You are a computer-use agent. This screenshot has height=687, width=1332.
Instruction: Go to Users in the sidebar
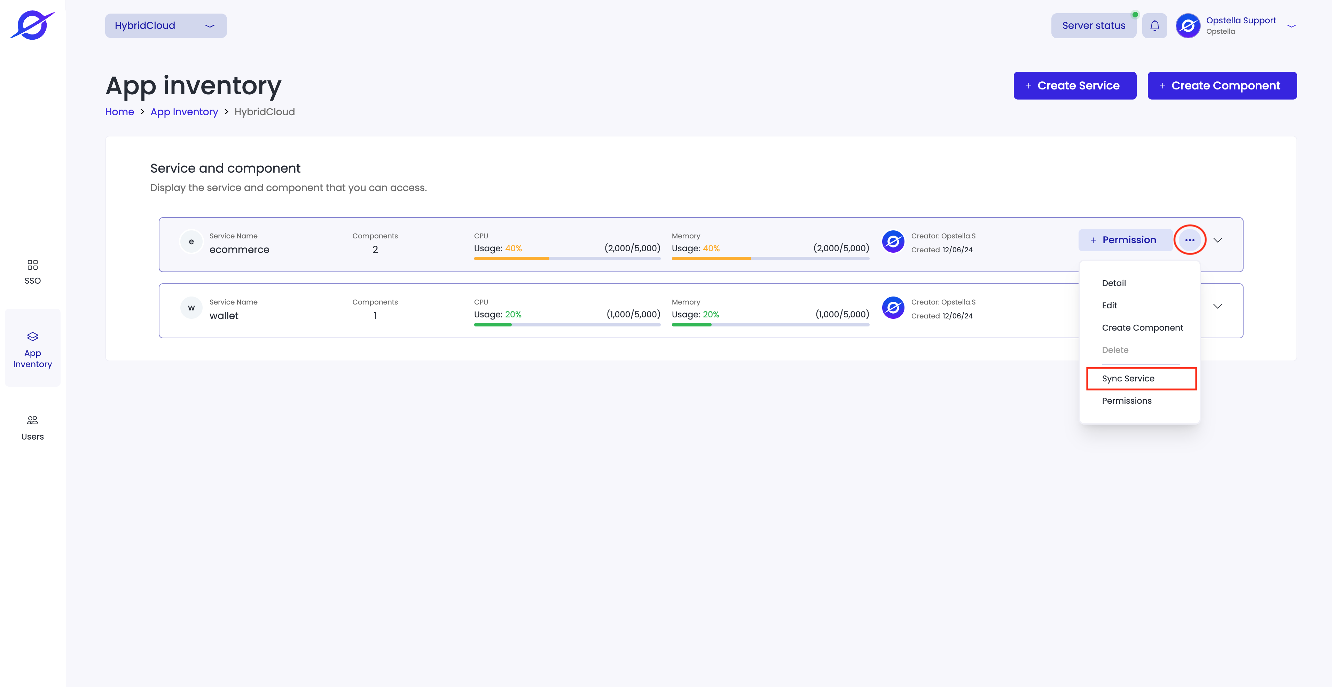click(x=33, y=428)
